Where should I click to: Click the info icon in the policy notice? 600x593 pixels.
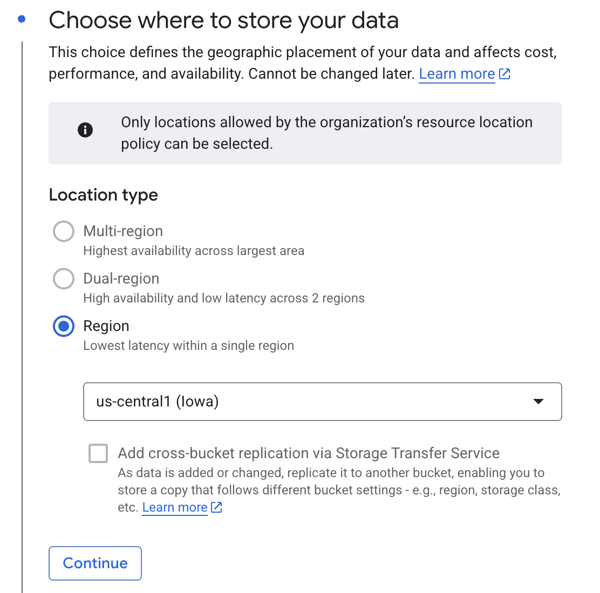click(x=85, y=130)
